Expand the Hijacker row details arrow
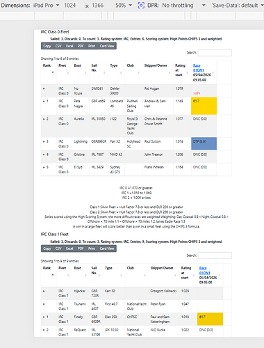 click(x=44, y=291)
